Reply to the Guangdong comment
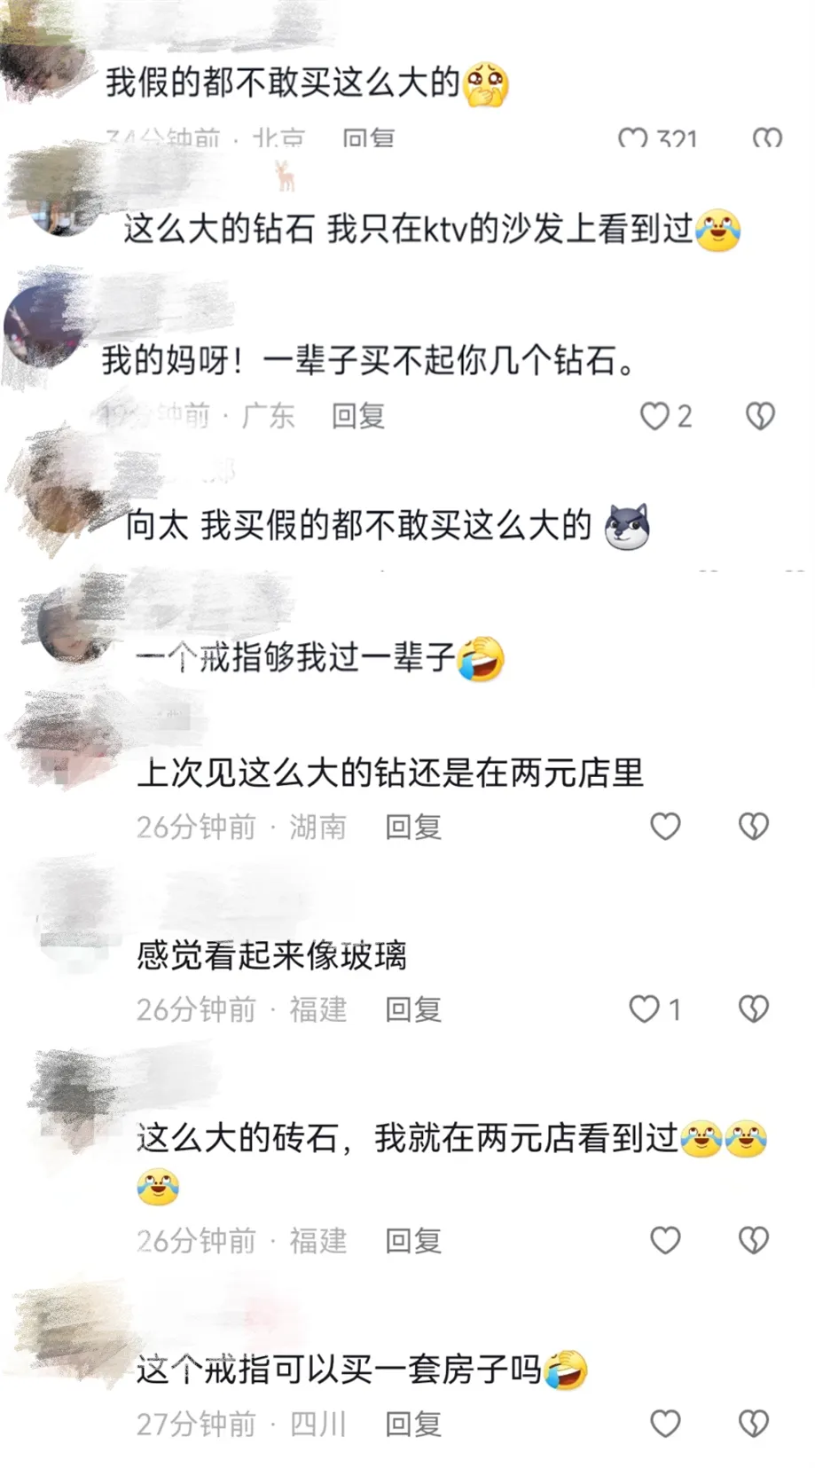 [x=357, y=416]
